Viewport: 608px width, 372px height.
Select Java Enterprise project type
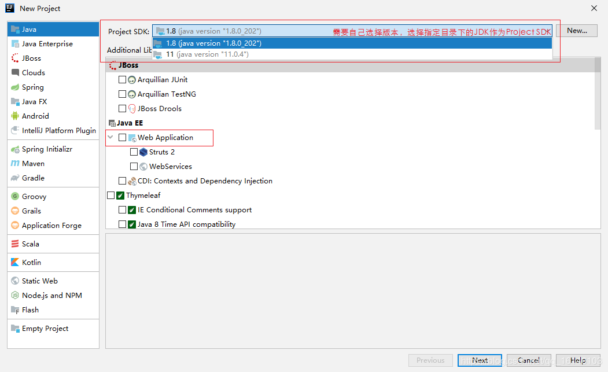click(53, 44)
